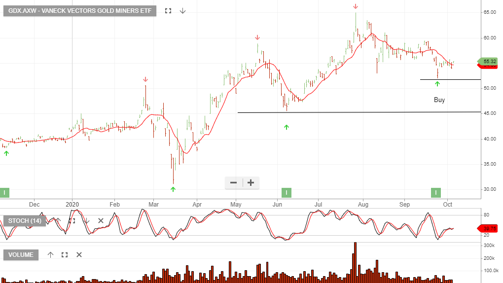Click the green 55.32 current price tag
The height and width of the screenshot is (283, 503).
click(x=488, y=61)
